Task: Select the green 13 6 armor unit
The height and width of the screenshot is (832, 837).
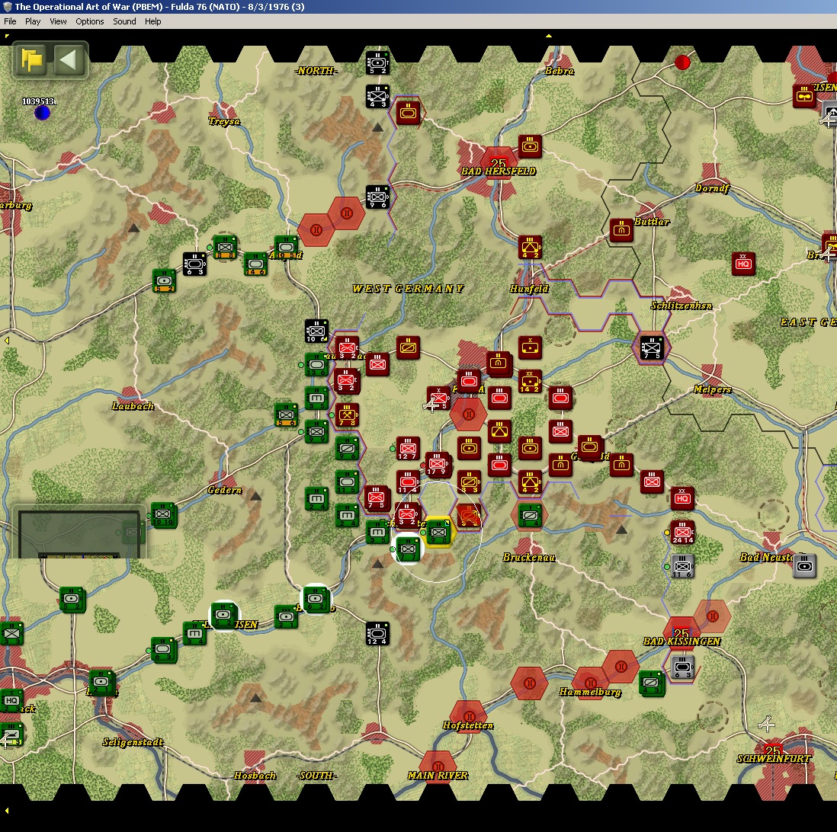Action: tap(316, 365)
